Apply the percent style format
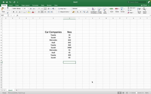This screenshot has height=94, width=151. (x=78, y=12)
